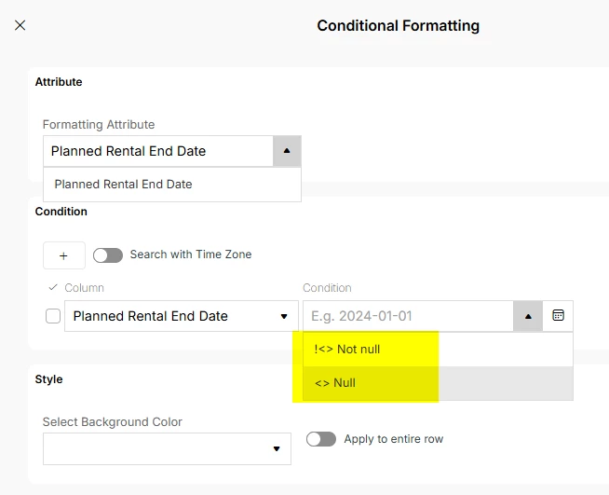Collapse the Condition dropdown arrow

click(528, 316)
